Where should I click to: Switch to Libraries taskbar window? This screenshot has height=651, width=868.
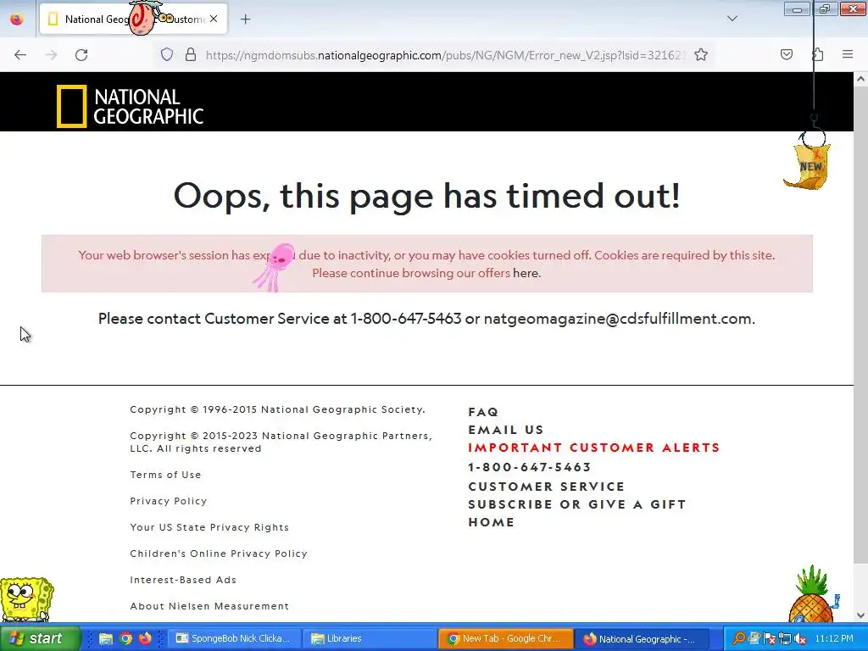370,639
